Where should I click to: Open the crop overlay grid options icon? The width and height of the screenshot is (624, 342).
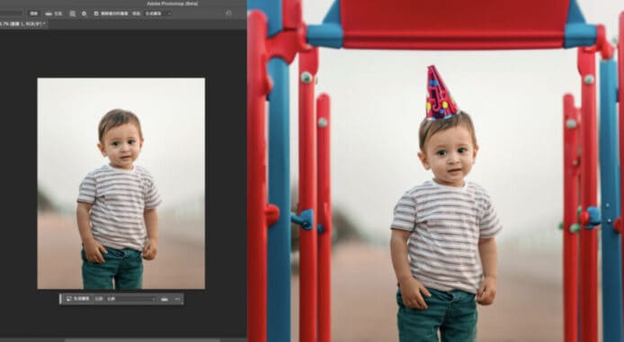(x=73, y=13)
